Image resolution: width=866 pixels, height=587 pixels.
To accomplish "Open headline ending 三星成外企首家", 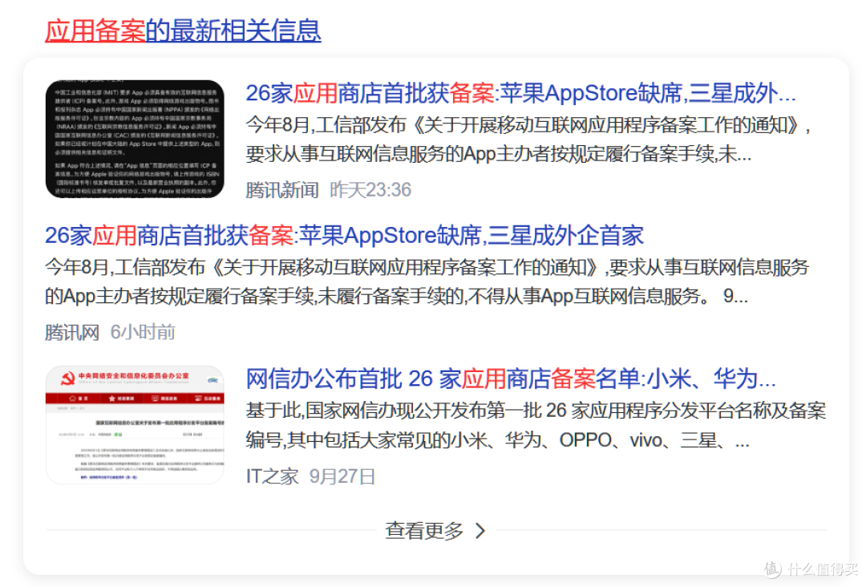I will [x=344, y=236].
